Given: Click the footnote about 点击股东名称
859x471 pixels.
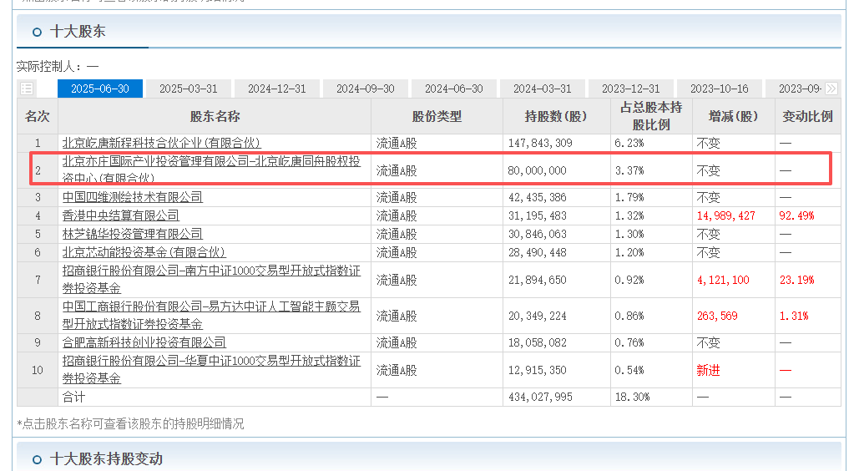Looking at the screenshot, I should click(x=130, y=424).
